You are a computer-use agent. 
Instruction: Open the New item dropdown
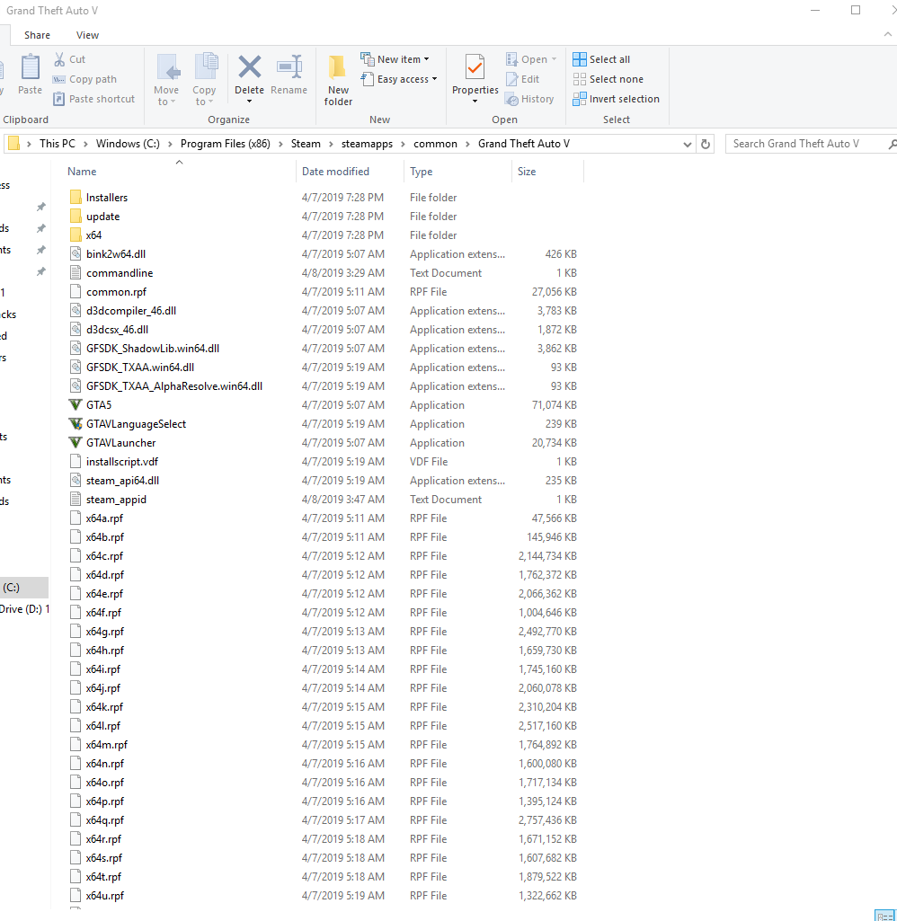coord(395,59)
